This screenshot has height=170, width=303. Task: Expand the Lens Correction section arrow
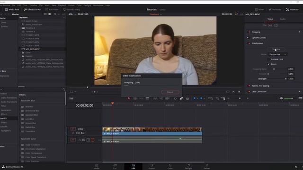(x=300, y=92)
